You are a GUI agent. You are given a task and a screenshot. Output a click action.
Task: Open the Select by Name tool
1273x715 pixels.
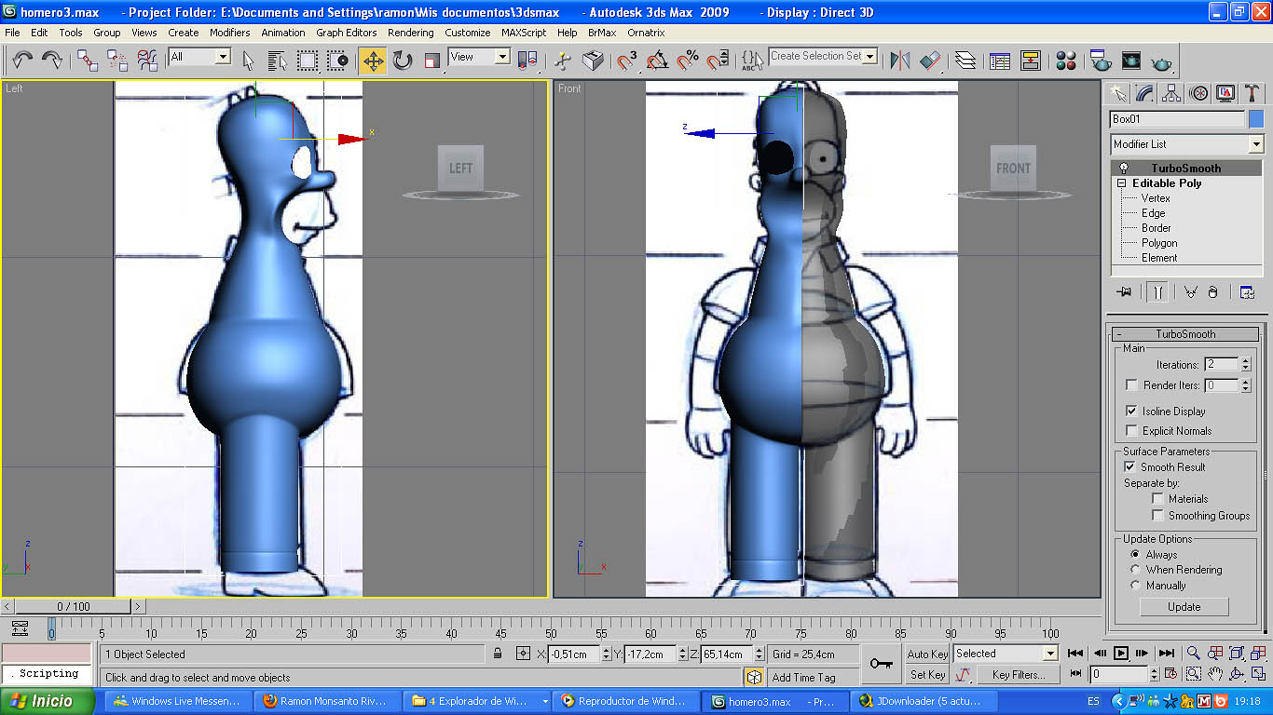pos(277,61)
